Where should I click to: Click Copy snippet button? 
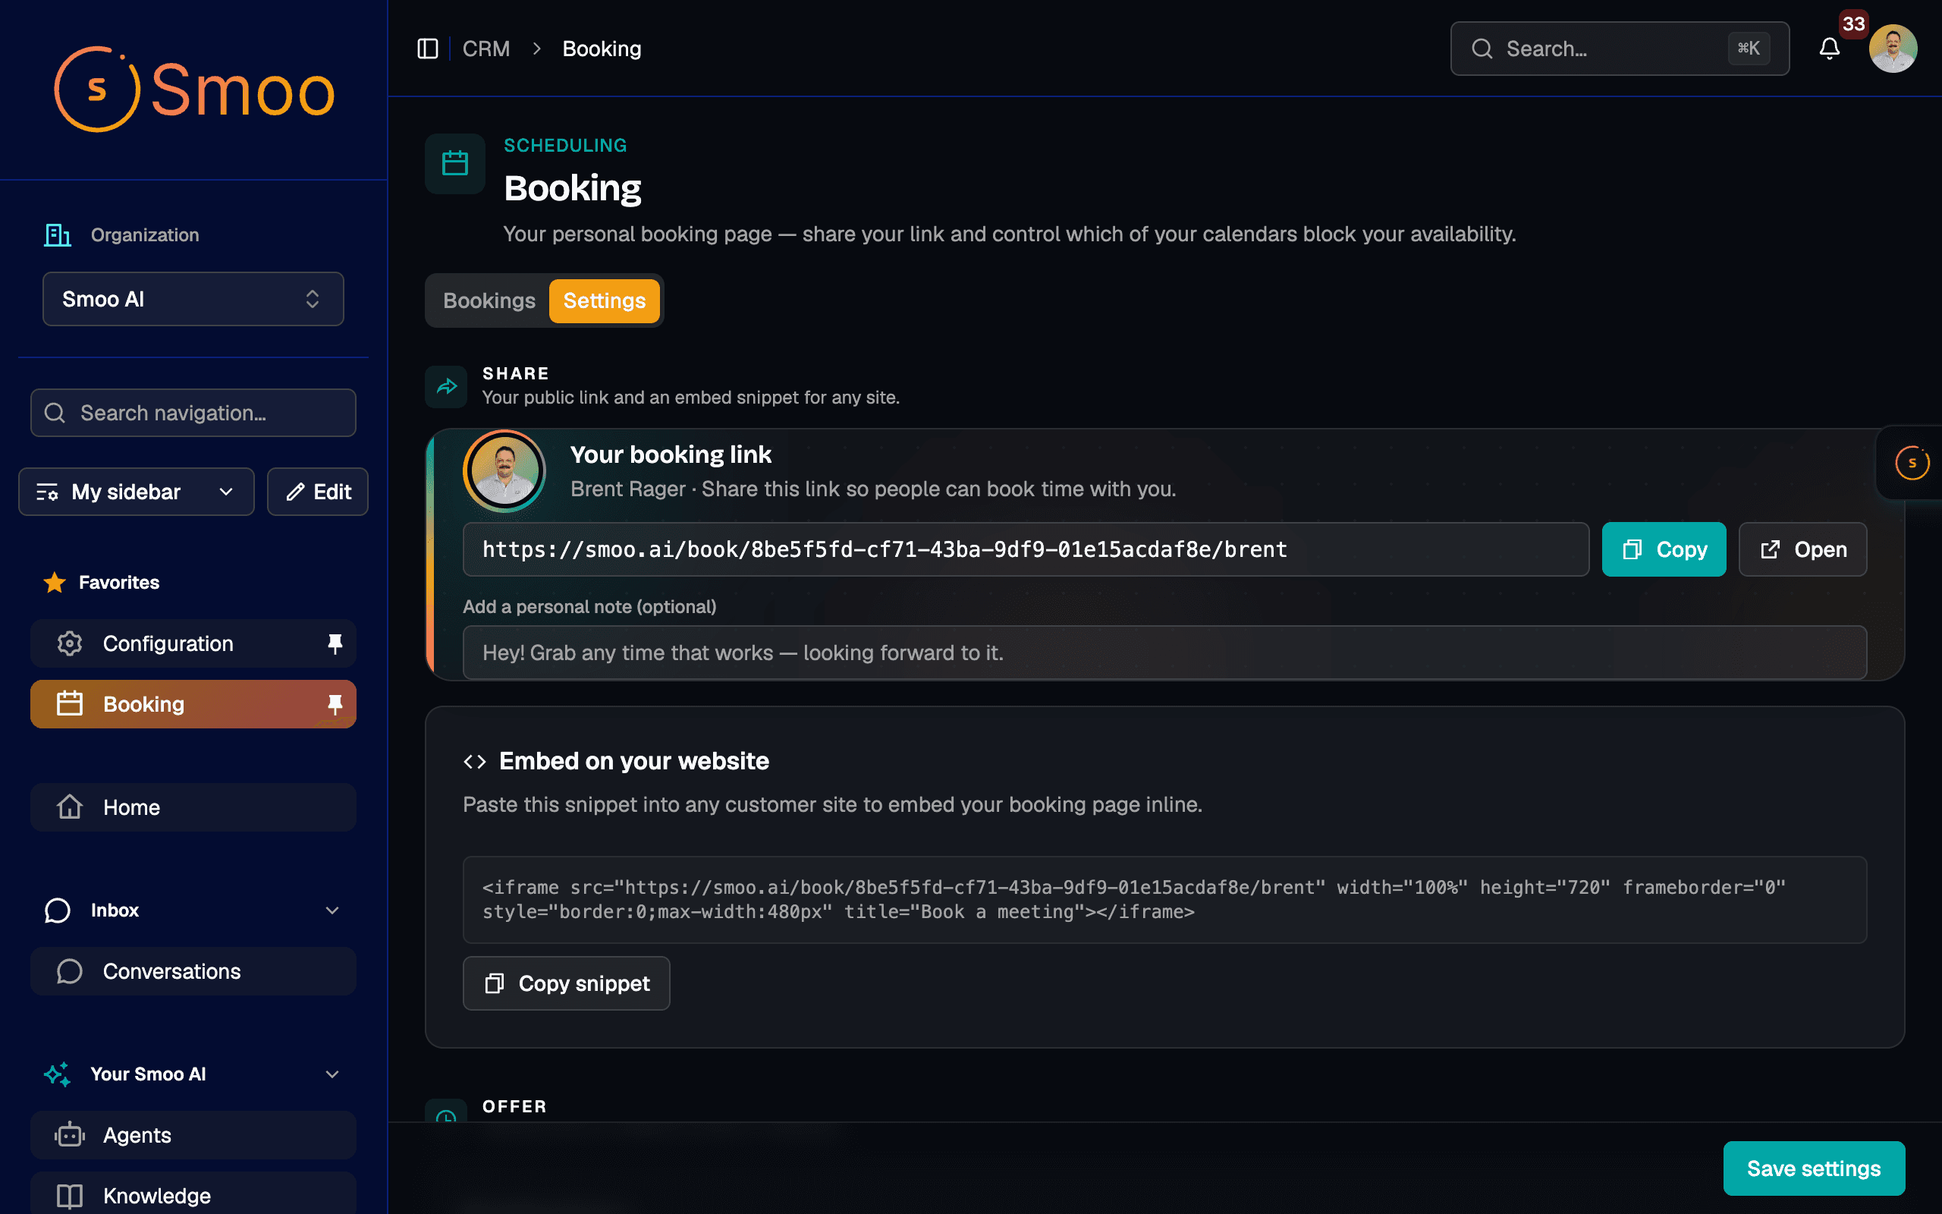[x=567, y=983]
